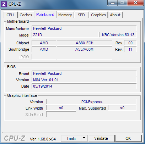The image size is (145, 144).
Task: Switch to the Graphics tab
Action: (98, 15)
